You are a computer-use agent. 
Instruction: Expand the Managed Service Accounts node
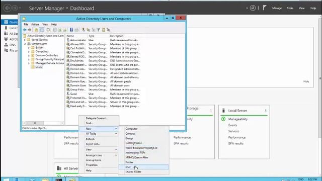(x=29, y=63)
